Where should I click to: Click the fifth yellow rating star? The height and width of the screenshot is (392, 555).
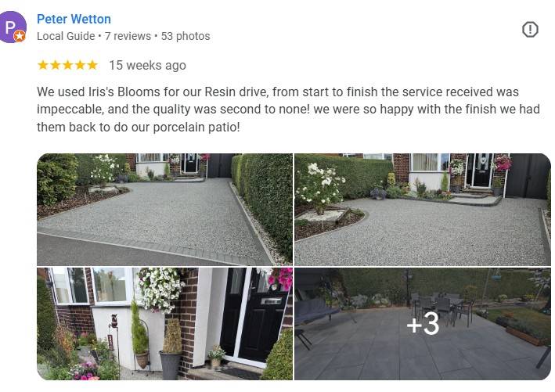click(92, 65)
